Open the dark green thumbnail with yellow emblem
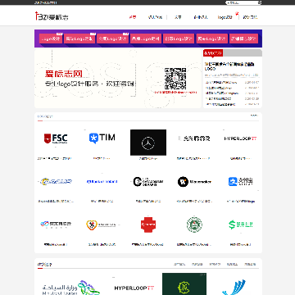Image resolution: width=295 pixels, height=295 pixels. [184, 284]
